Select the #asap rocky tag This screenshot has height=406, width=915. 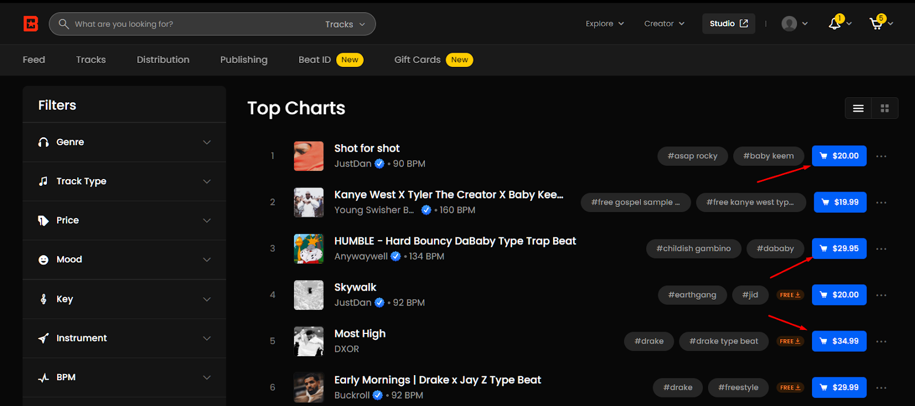693,156
